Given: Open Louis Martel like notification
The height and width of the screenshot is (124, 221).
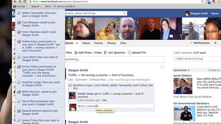Looking at the screenshot, I should [x=40, y=59].
